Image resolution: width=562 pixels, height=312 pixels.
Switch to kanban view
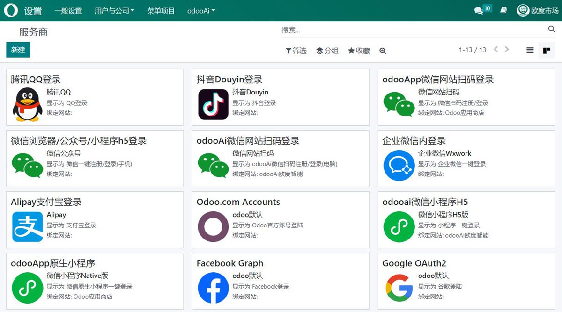pos(547,50)
